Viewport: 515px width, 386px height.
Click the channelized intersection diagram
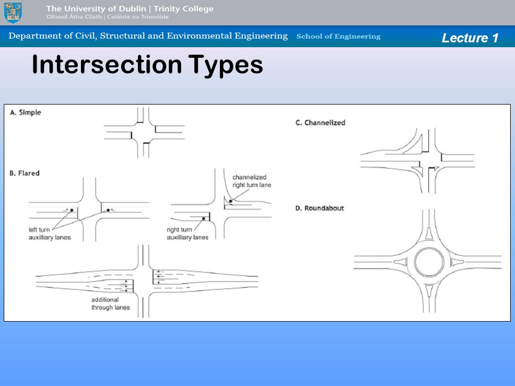[417, 161]
